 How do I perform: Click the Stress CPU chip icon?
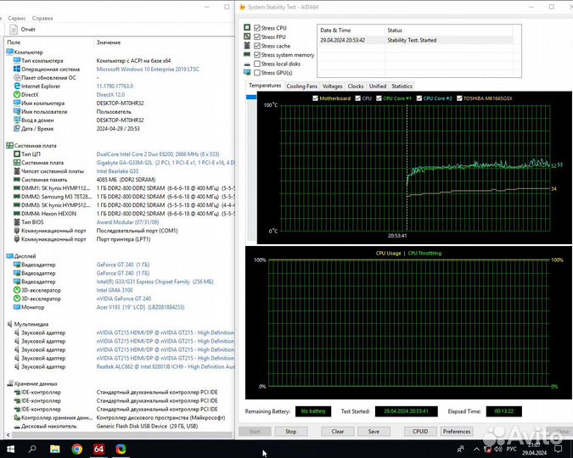coord(247,27)
